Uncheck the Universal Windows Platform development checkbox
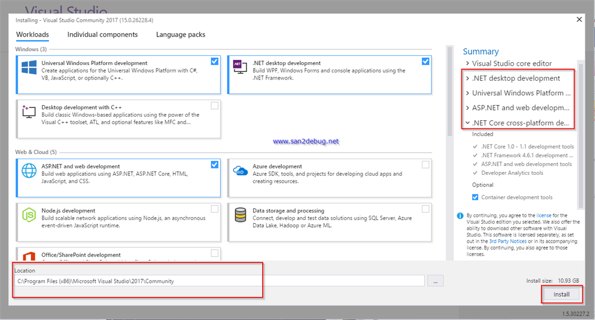595x320 pixels. (x=215, y=61)
